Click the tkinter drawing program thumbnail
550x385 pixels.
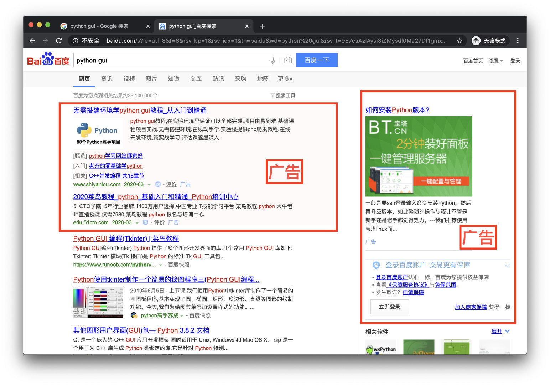98,302
